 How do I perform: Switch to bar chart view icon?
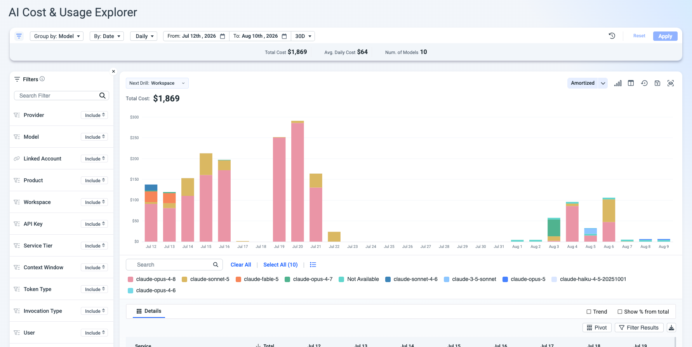(618, 83)
